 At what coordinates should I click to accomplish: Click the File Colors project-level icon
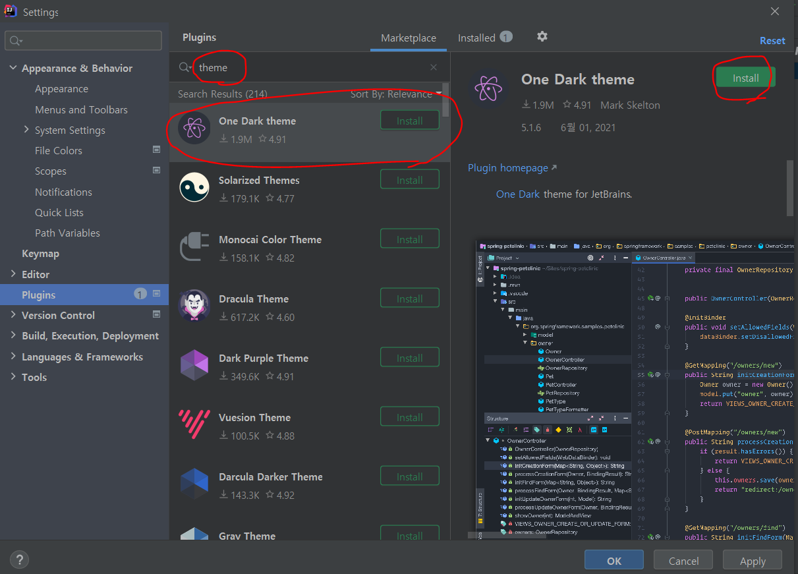(156, 150)
